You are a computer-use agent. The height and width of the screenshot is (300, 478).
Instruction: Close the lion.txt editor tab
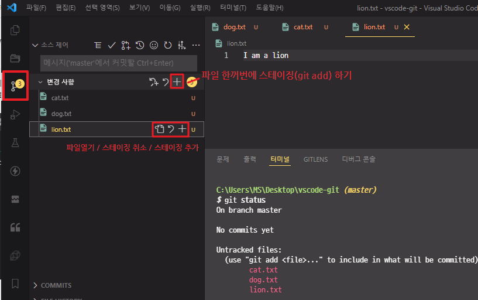point(407,27)
